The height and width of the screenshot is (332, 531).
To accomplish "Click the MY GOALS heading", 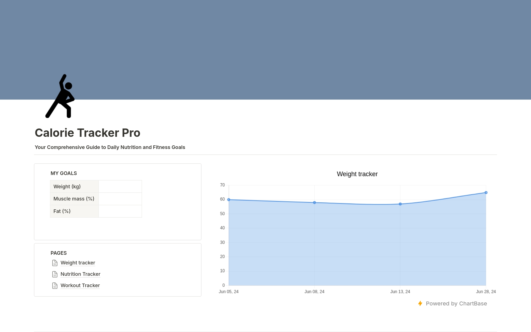I will 64,173.
